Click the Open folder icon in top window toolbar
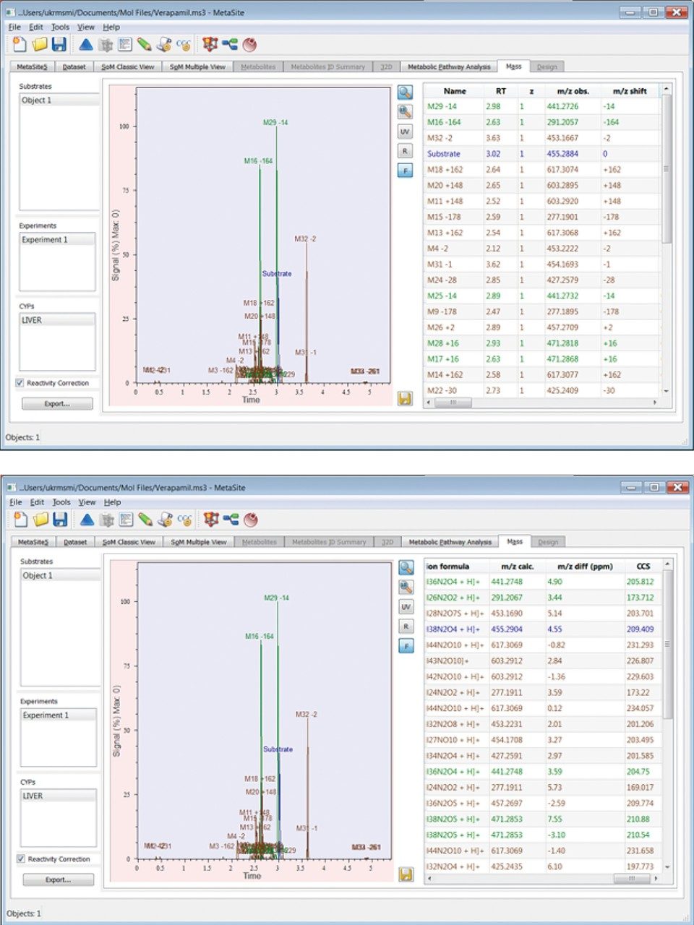This screenshot has height=925, width=694. pos(40,45)
